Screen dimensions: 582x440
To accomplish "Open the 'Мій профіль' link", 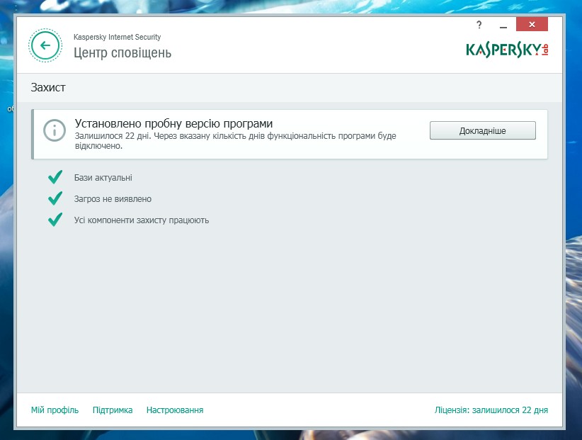I will coord(55,410).
